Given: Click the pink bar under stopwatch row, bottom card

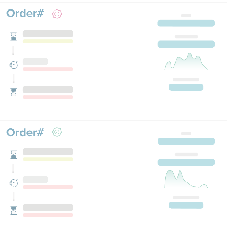Looking at the screenshot, I should tap(48, 187).
